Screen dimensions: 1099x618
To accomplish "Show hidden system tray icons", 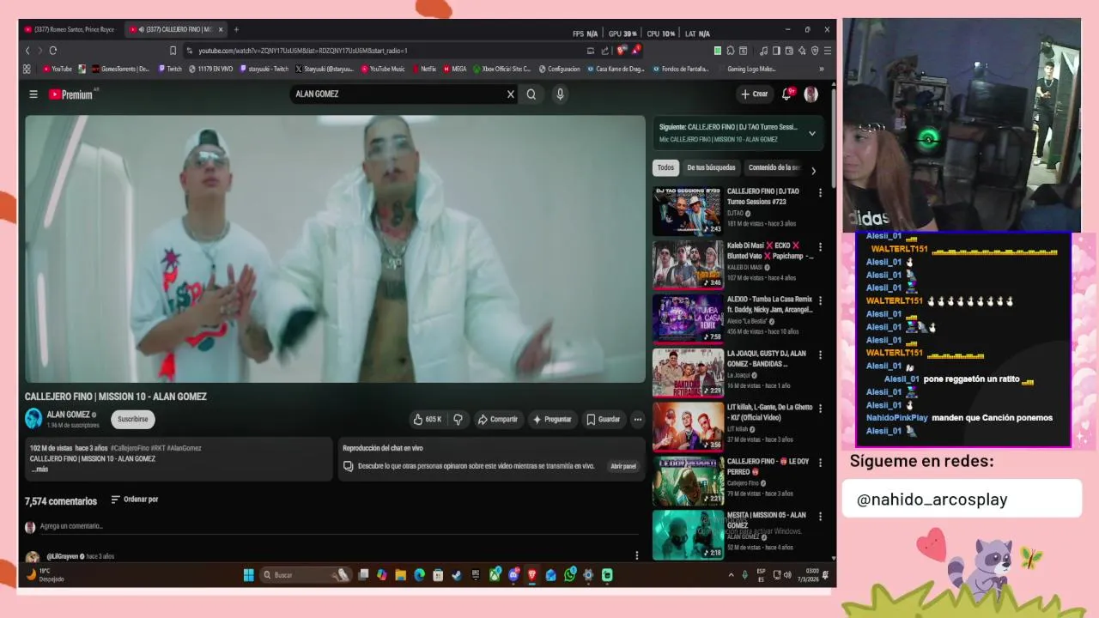I will point(732,575).
